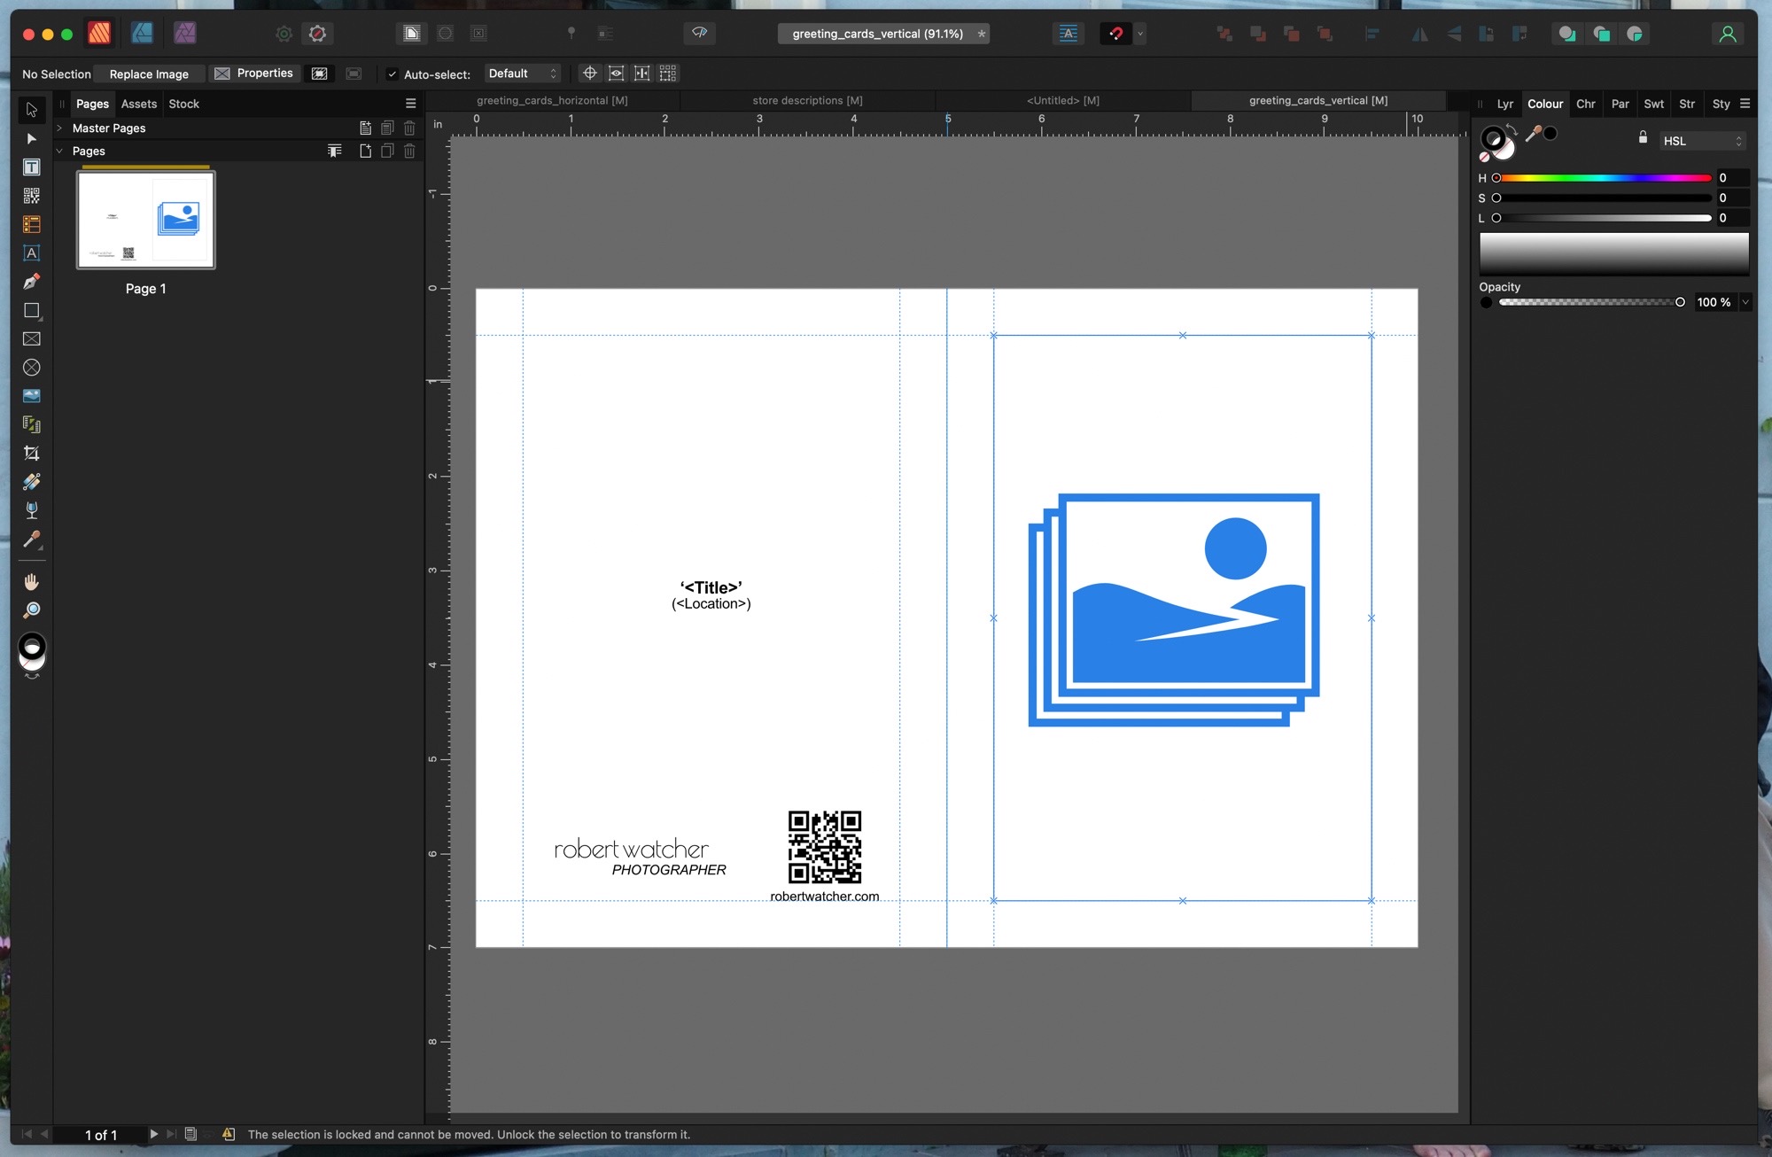Select the Place Image tool
1772x1157 pixels.
pos(32,396)
